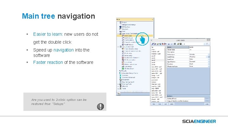The width and height of the screenshot is (228, 128).
Task: Click Save icon in Load cases toolbar
Action: coord(181,44)
